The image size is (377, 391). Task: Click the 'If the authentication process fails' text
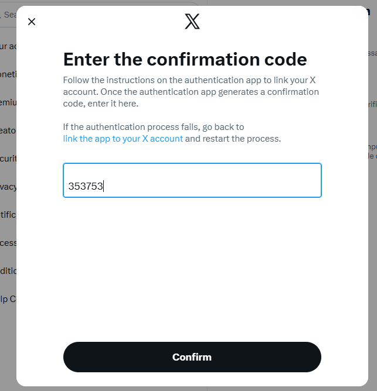coord(154,126)
